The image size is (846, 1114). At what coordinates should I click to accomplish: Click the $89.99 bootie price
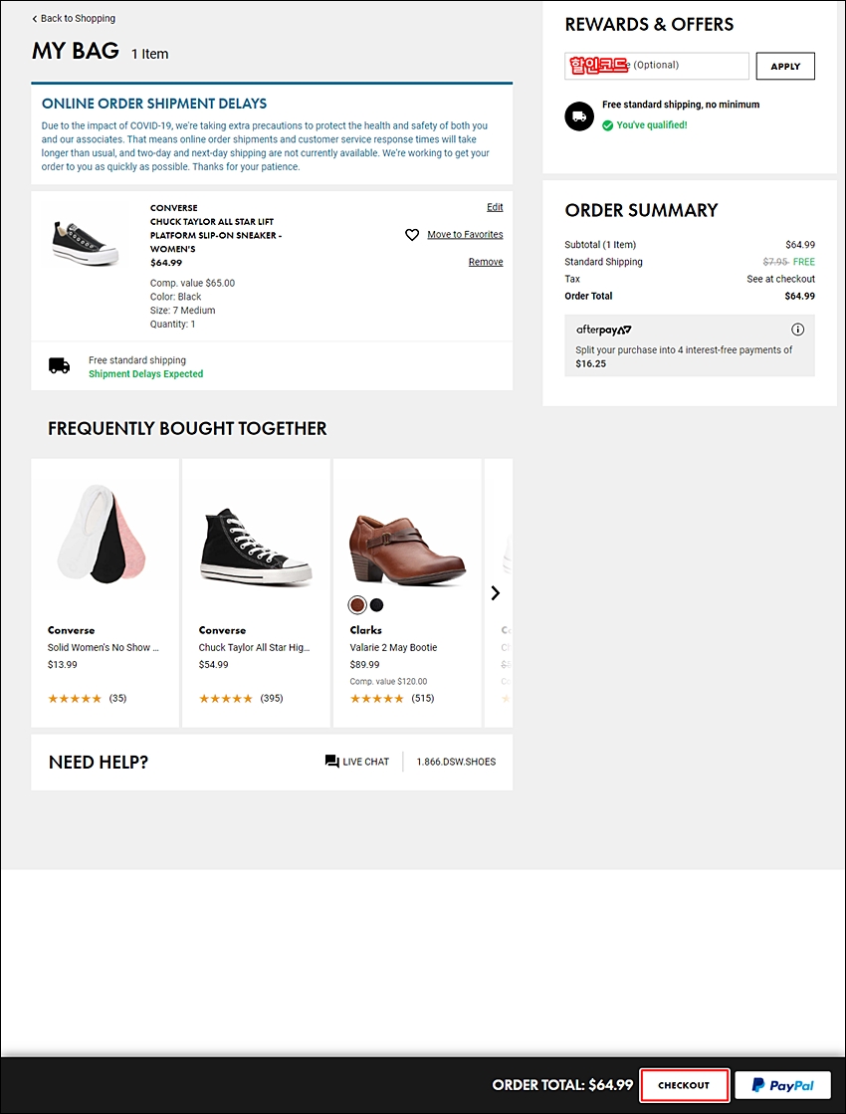coord(364,665)
